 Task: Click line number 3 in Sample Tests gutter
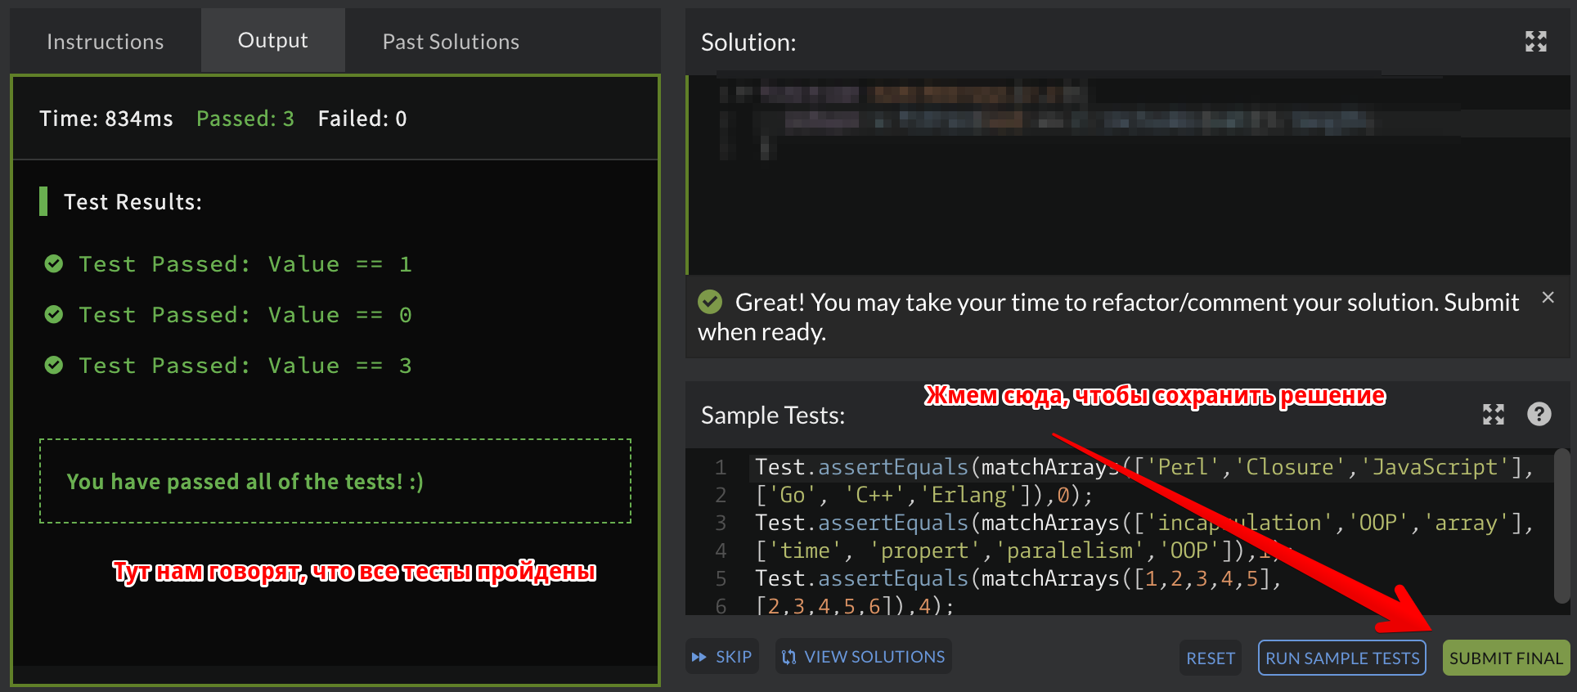[x=721, y=523]
